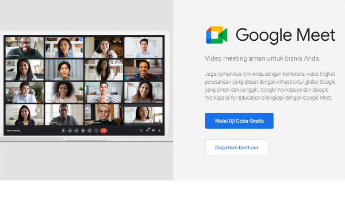Raise hand icon in meeting toolbar
Screen dimensions: 345x208
click(x=83, y=131)
